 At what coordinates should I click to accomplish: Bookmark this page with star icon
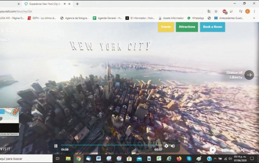pyautogui.click(x=216, y=11)
